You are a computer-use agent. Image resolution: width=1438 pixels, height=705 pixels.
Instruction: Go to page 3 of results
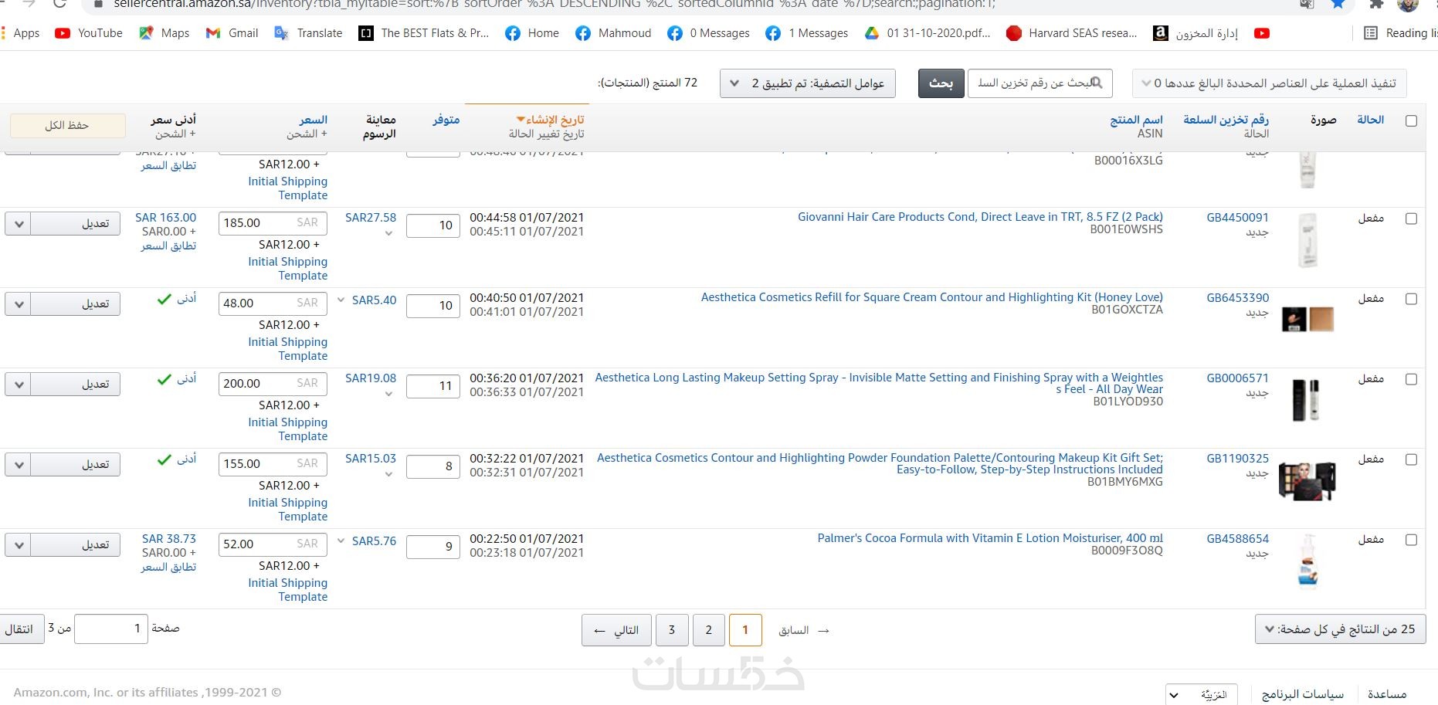(x=672, y=630)
